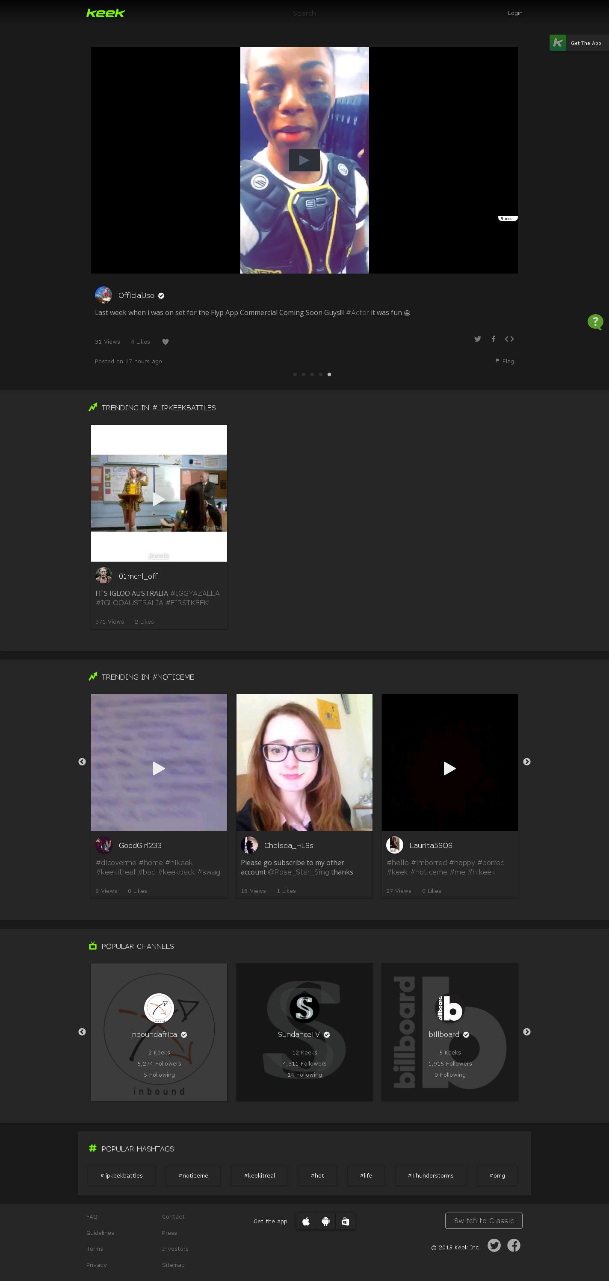Open the green help question mark bubble
Screen dimensions: 609x1281
coord(595,322)
